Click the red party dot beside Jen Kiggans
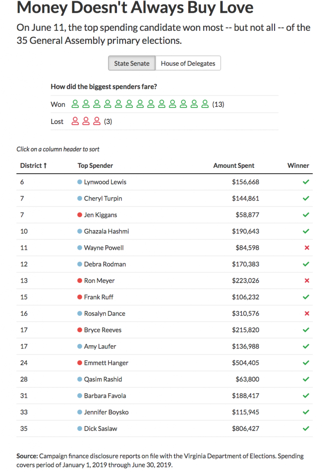The image size is (323, 472). 80,215
